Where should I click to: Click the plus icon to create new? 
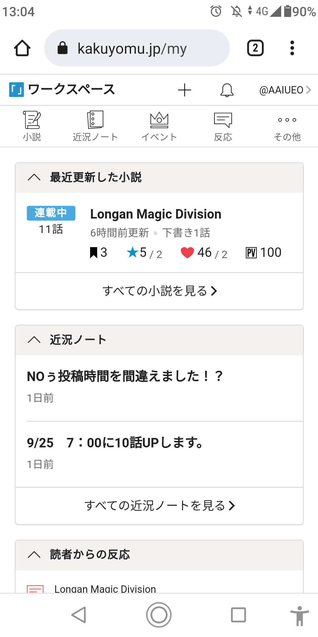point(185,90)
